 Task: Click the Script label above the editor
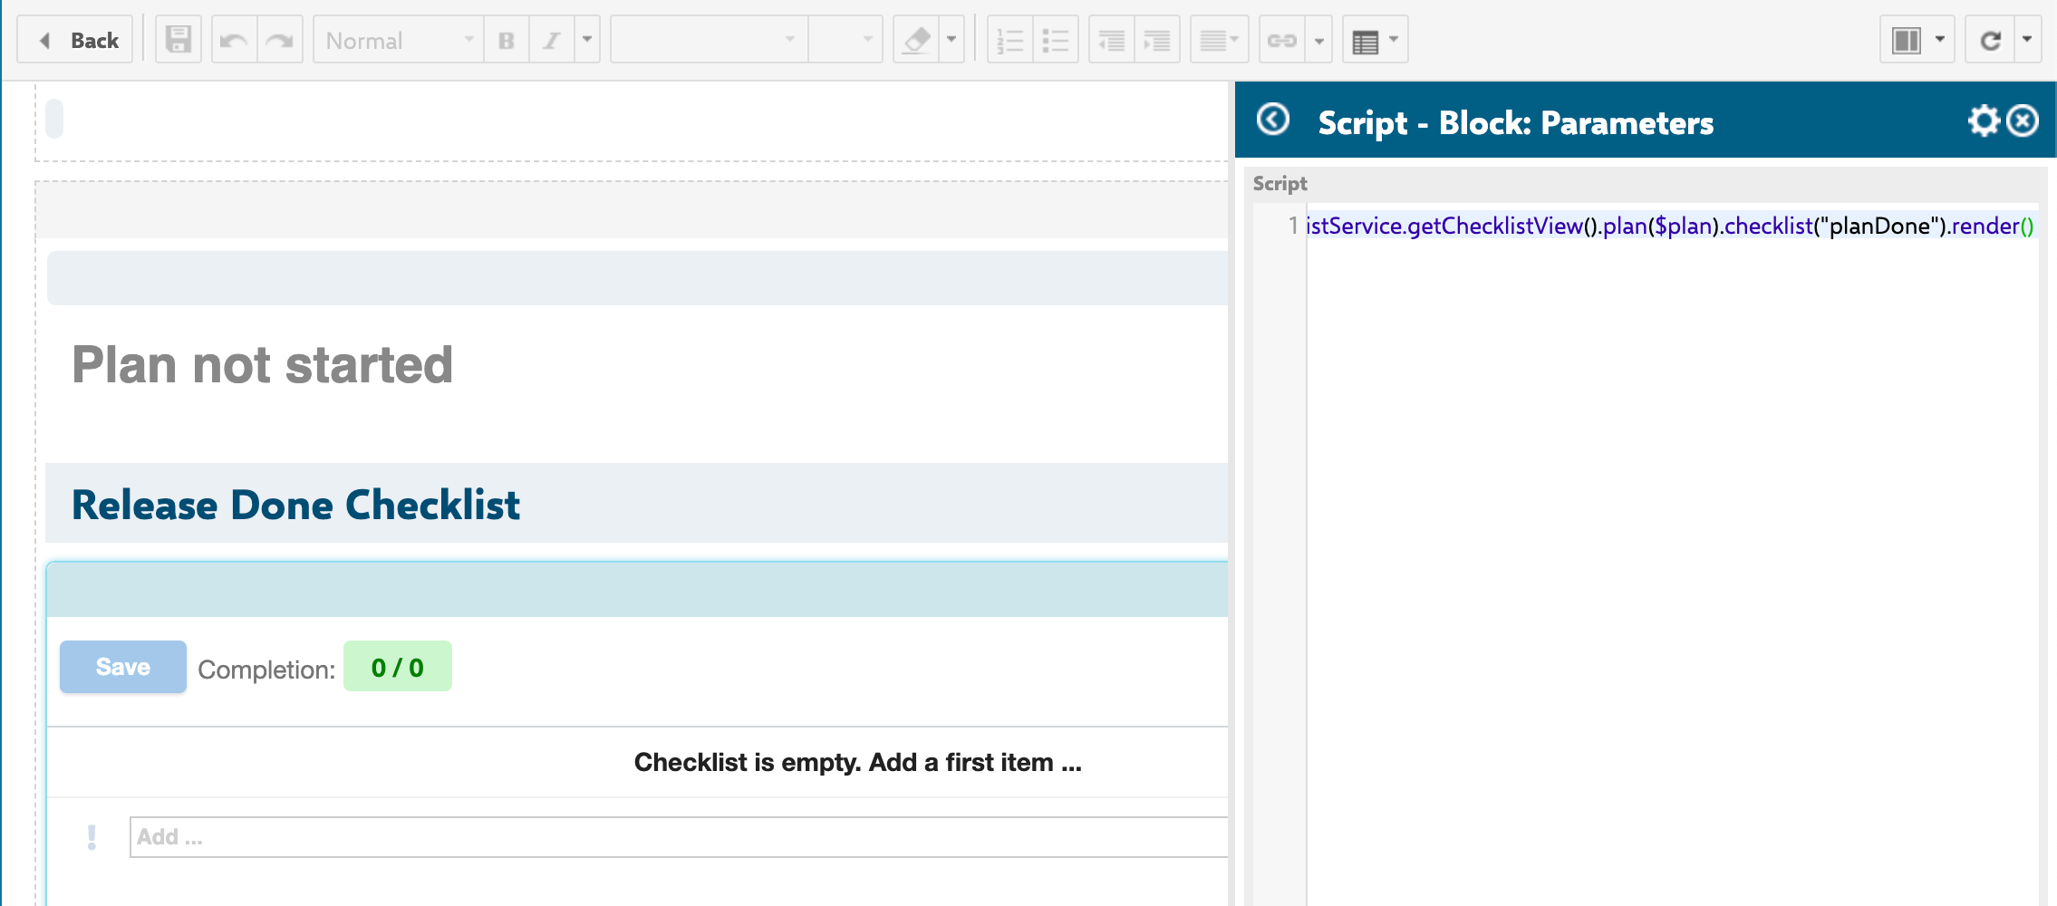[1280, 183]
